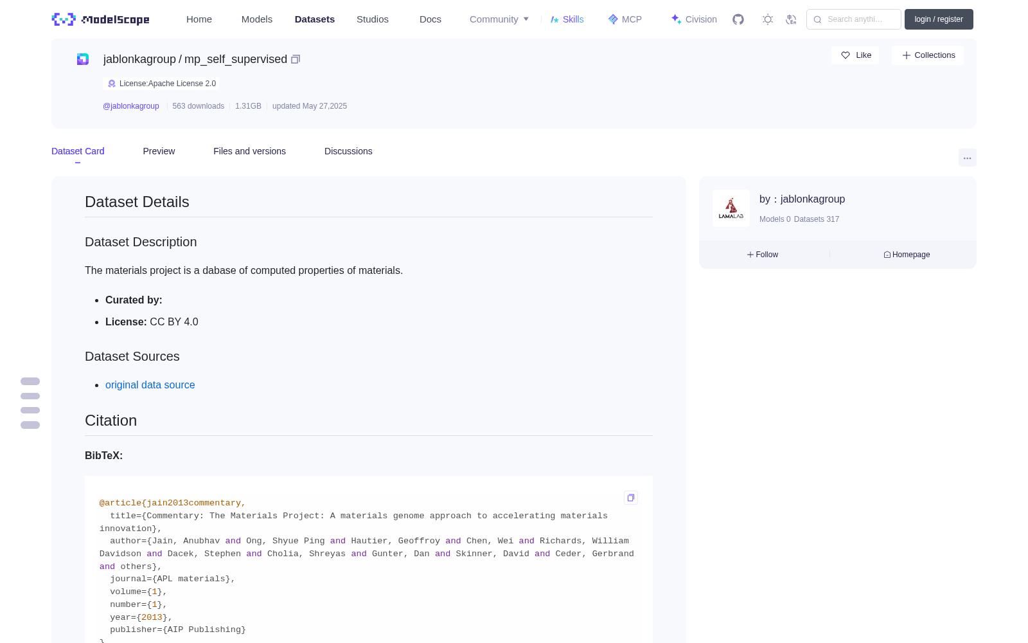This screenshot has height=643, width=1028.
Task: Toggle the light/dark theme sun icon
Action: tap(768, 19)
